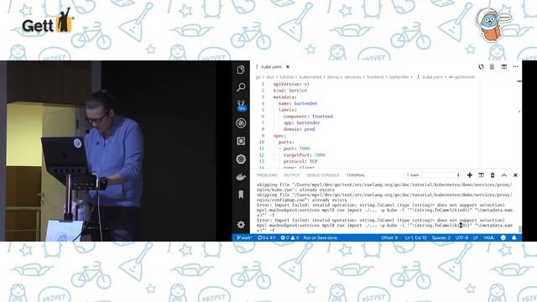Click LF end-of-line selector
Screen dimensions: 537x302
coord(476,237)
